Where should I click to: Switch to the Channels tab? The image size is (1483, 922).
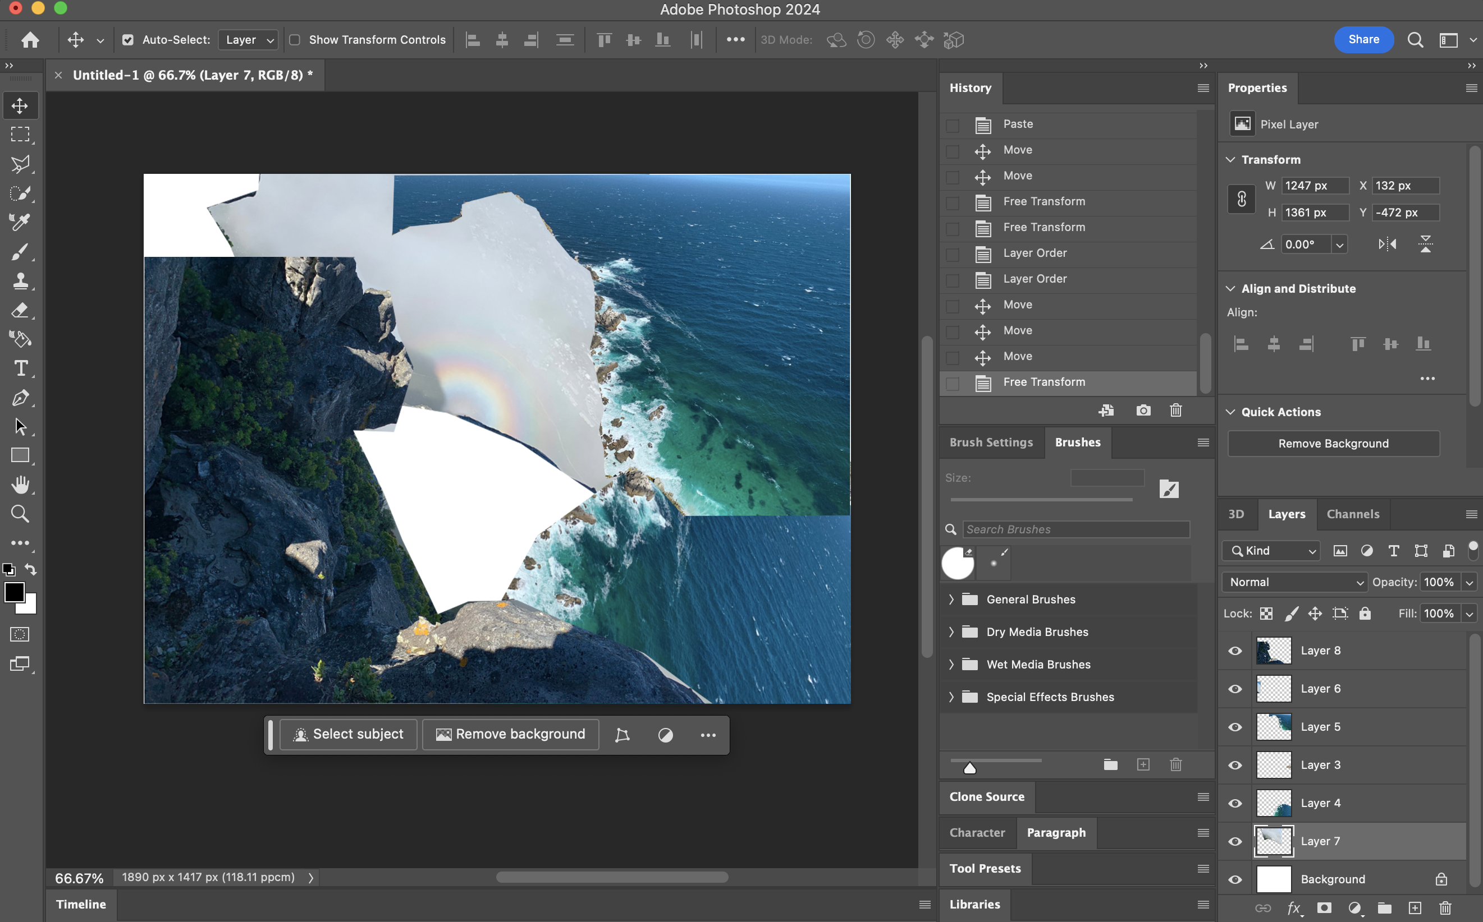click(x=1352, y=514)
